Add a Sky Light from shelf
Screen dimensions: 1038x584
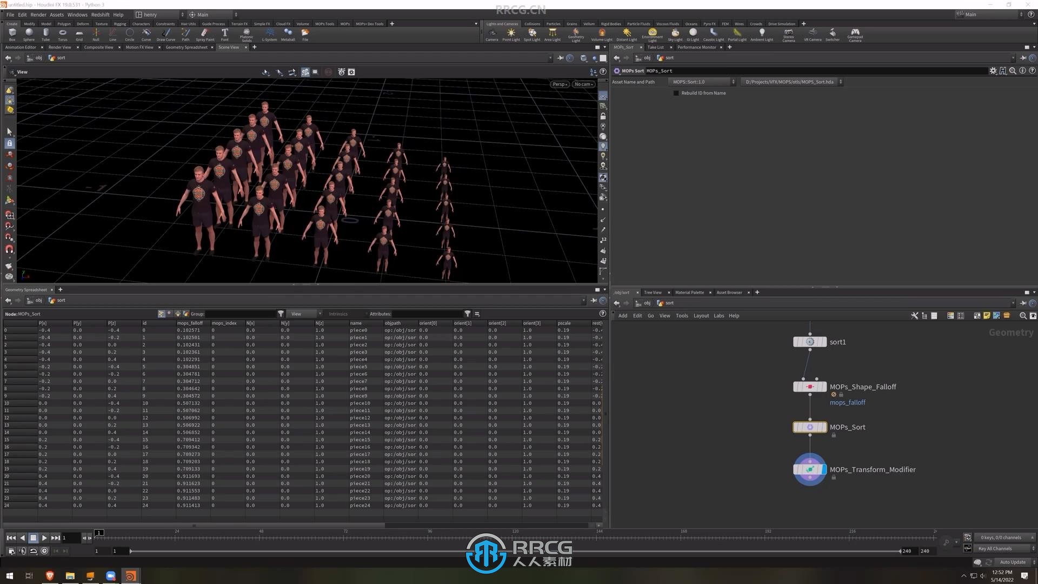point(675,35)
